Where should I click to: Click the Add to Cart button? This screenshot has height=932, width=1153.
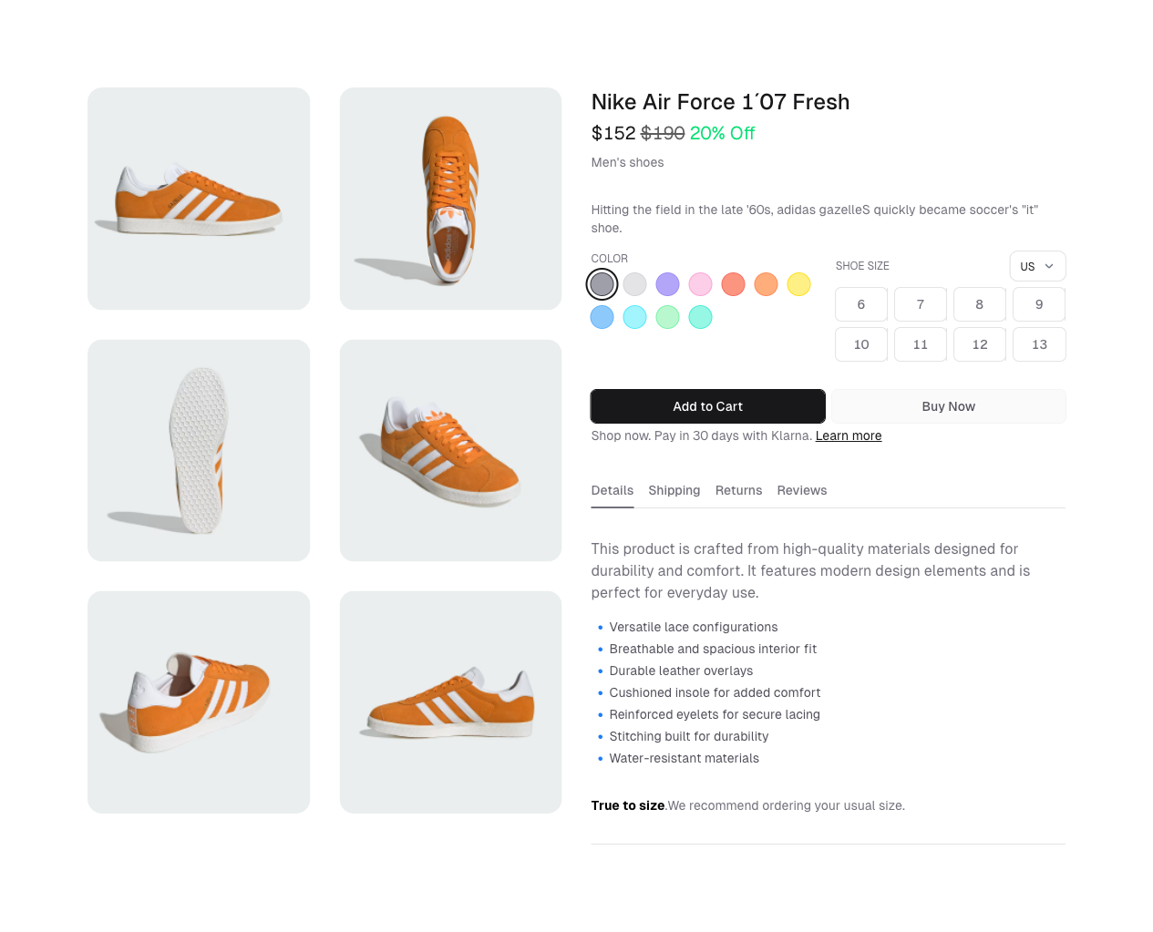pos(707,405)
